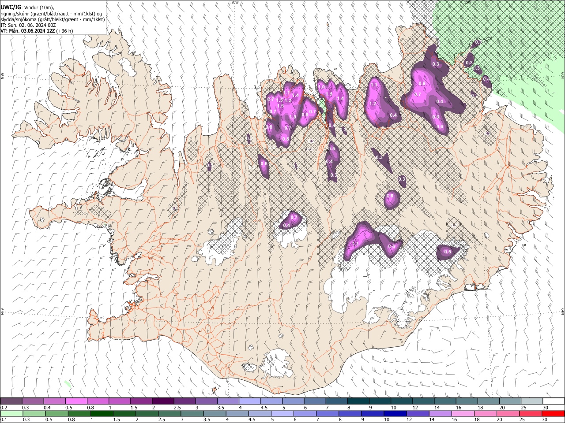Click the 2 darkest purple snow scale swatch
Viewport: 565px width, 423px height.
162,401
